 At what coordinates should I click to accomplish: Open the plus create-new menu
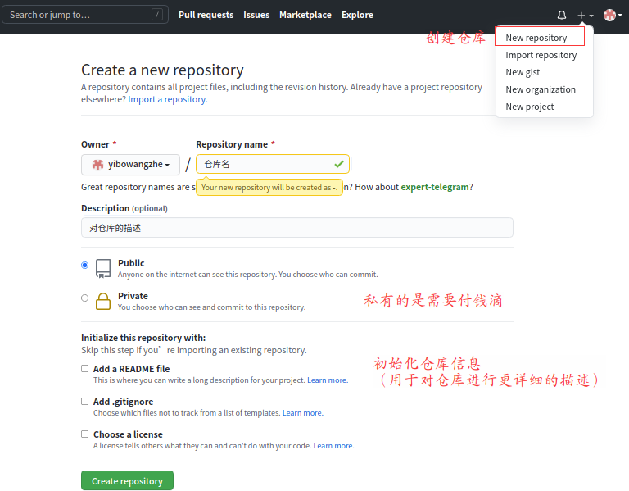pyautogui.click(x=585, y=16)
